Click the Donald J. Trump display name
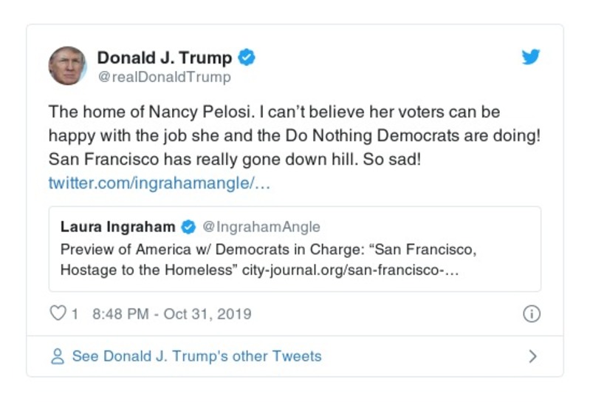The image size is (590, 414). [x=165, y=58]
